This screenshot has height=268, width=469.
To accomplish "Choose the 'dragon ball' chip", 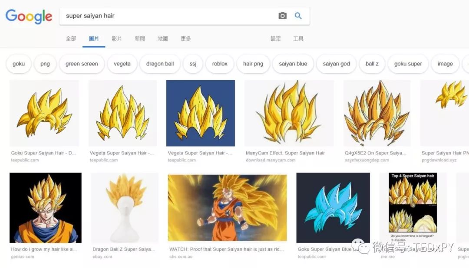I will tap(160, 64).
